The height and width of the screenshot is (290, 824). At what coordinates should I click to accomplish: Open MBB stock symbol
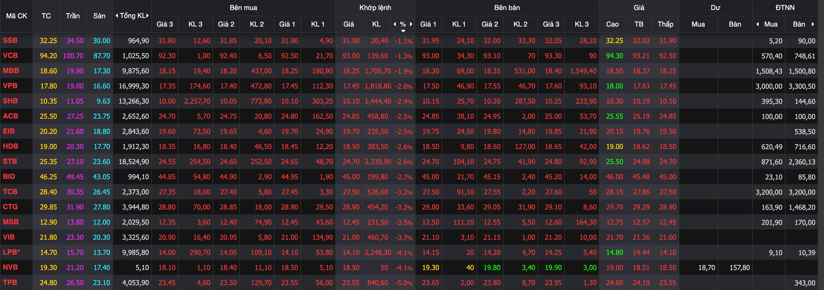(x=11, y=71)
